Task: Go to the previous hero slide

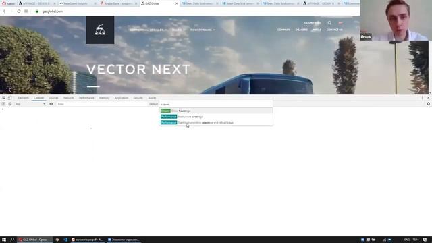Action: coord(10,90)
